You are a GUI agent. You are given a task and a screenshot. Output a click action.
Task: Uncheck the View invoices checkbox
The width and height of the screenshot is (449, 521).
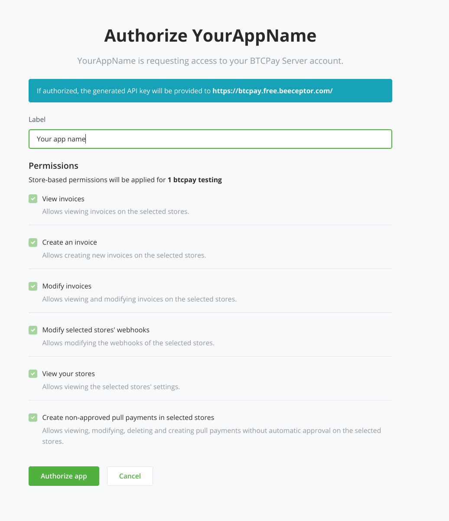[33, 199]
